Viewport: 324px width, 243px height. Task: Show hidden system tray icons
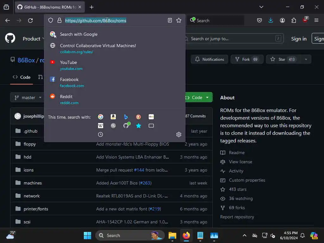pyautogui.click(x=245, y=235)
